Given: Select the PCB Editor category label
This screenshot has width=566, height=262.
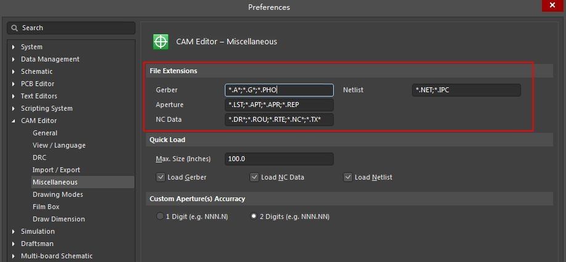Looking at the screenshot, I should pos(38,84).
